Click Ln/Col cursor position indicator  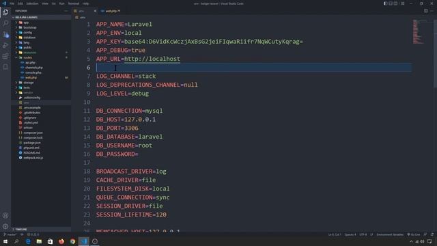tap(335, 234)
